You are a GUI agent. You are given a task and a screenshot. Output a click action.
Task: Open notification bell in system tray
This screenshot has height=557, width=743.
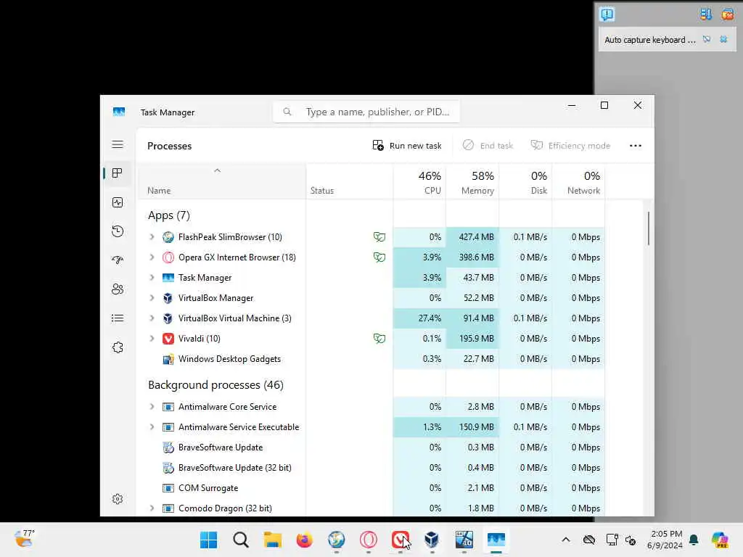(694, 540)
